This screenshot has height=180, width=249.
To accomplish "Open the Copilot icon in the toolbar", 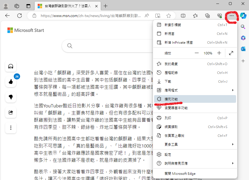I will [x=243, y=16].
